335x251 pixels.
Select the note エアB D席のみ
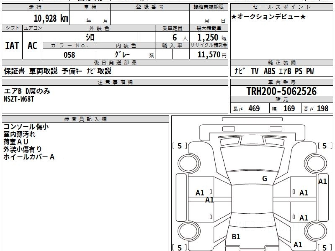click(x=27, y=91)
